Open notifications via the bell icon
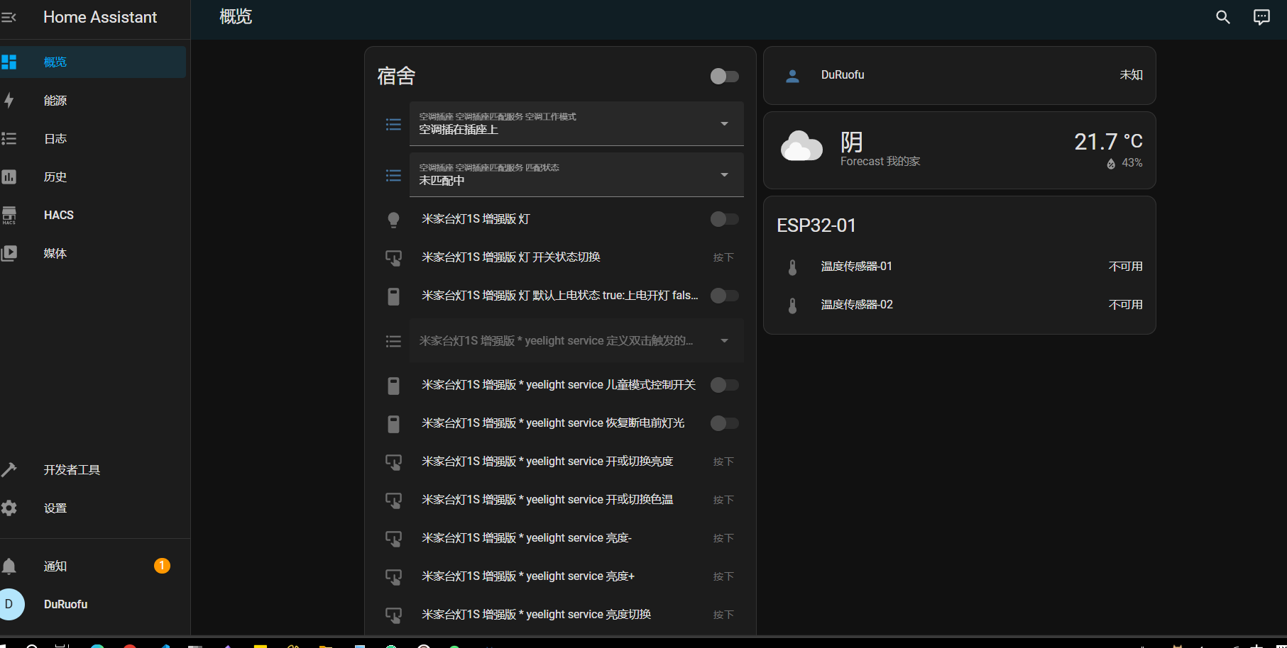Viewport: 1287px width, 648px height. (9, 566)
